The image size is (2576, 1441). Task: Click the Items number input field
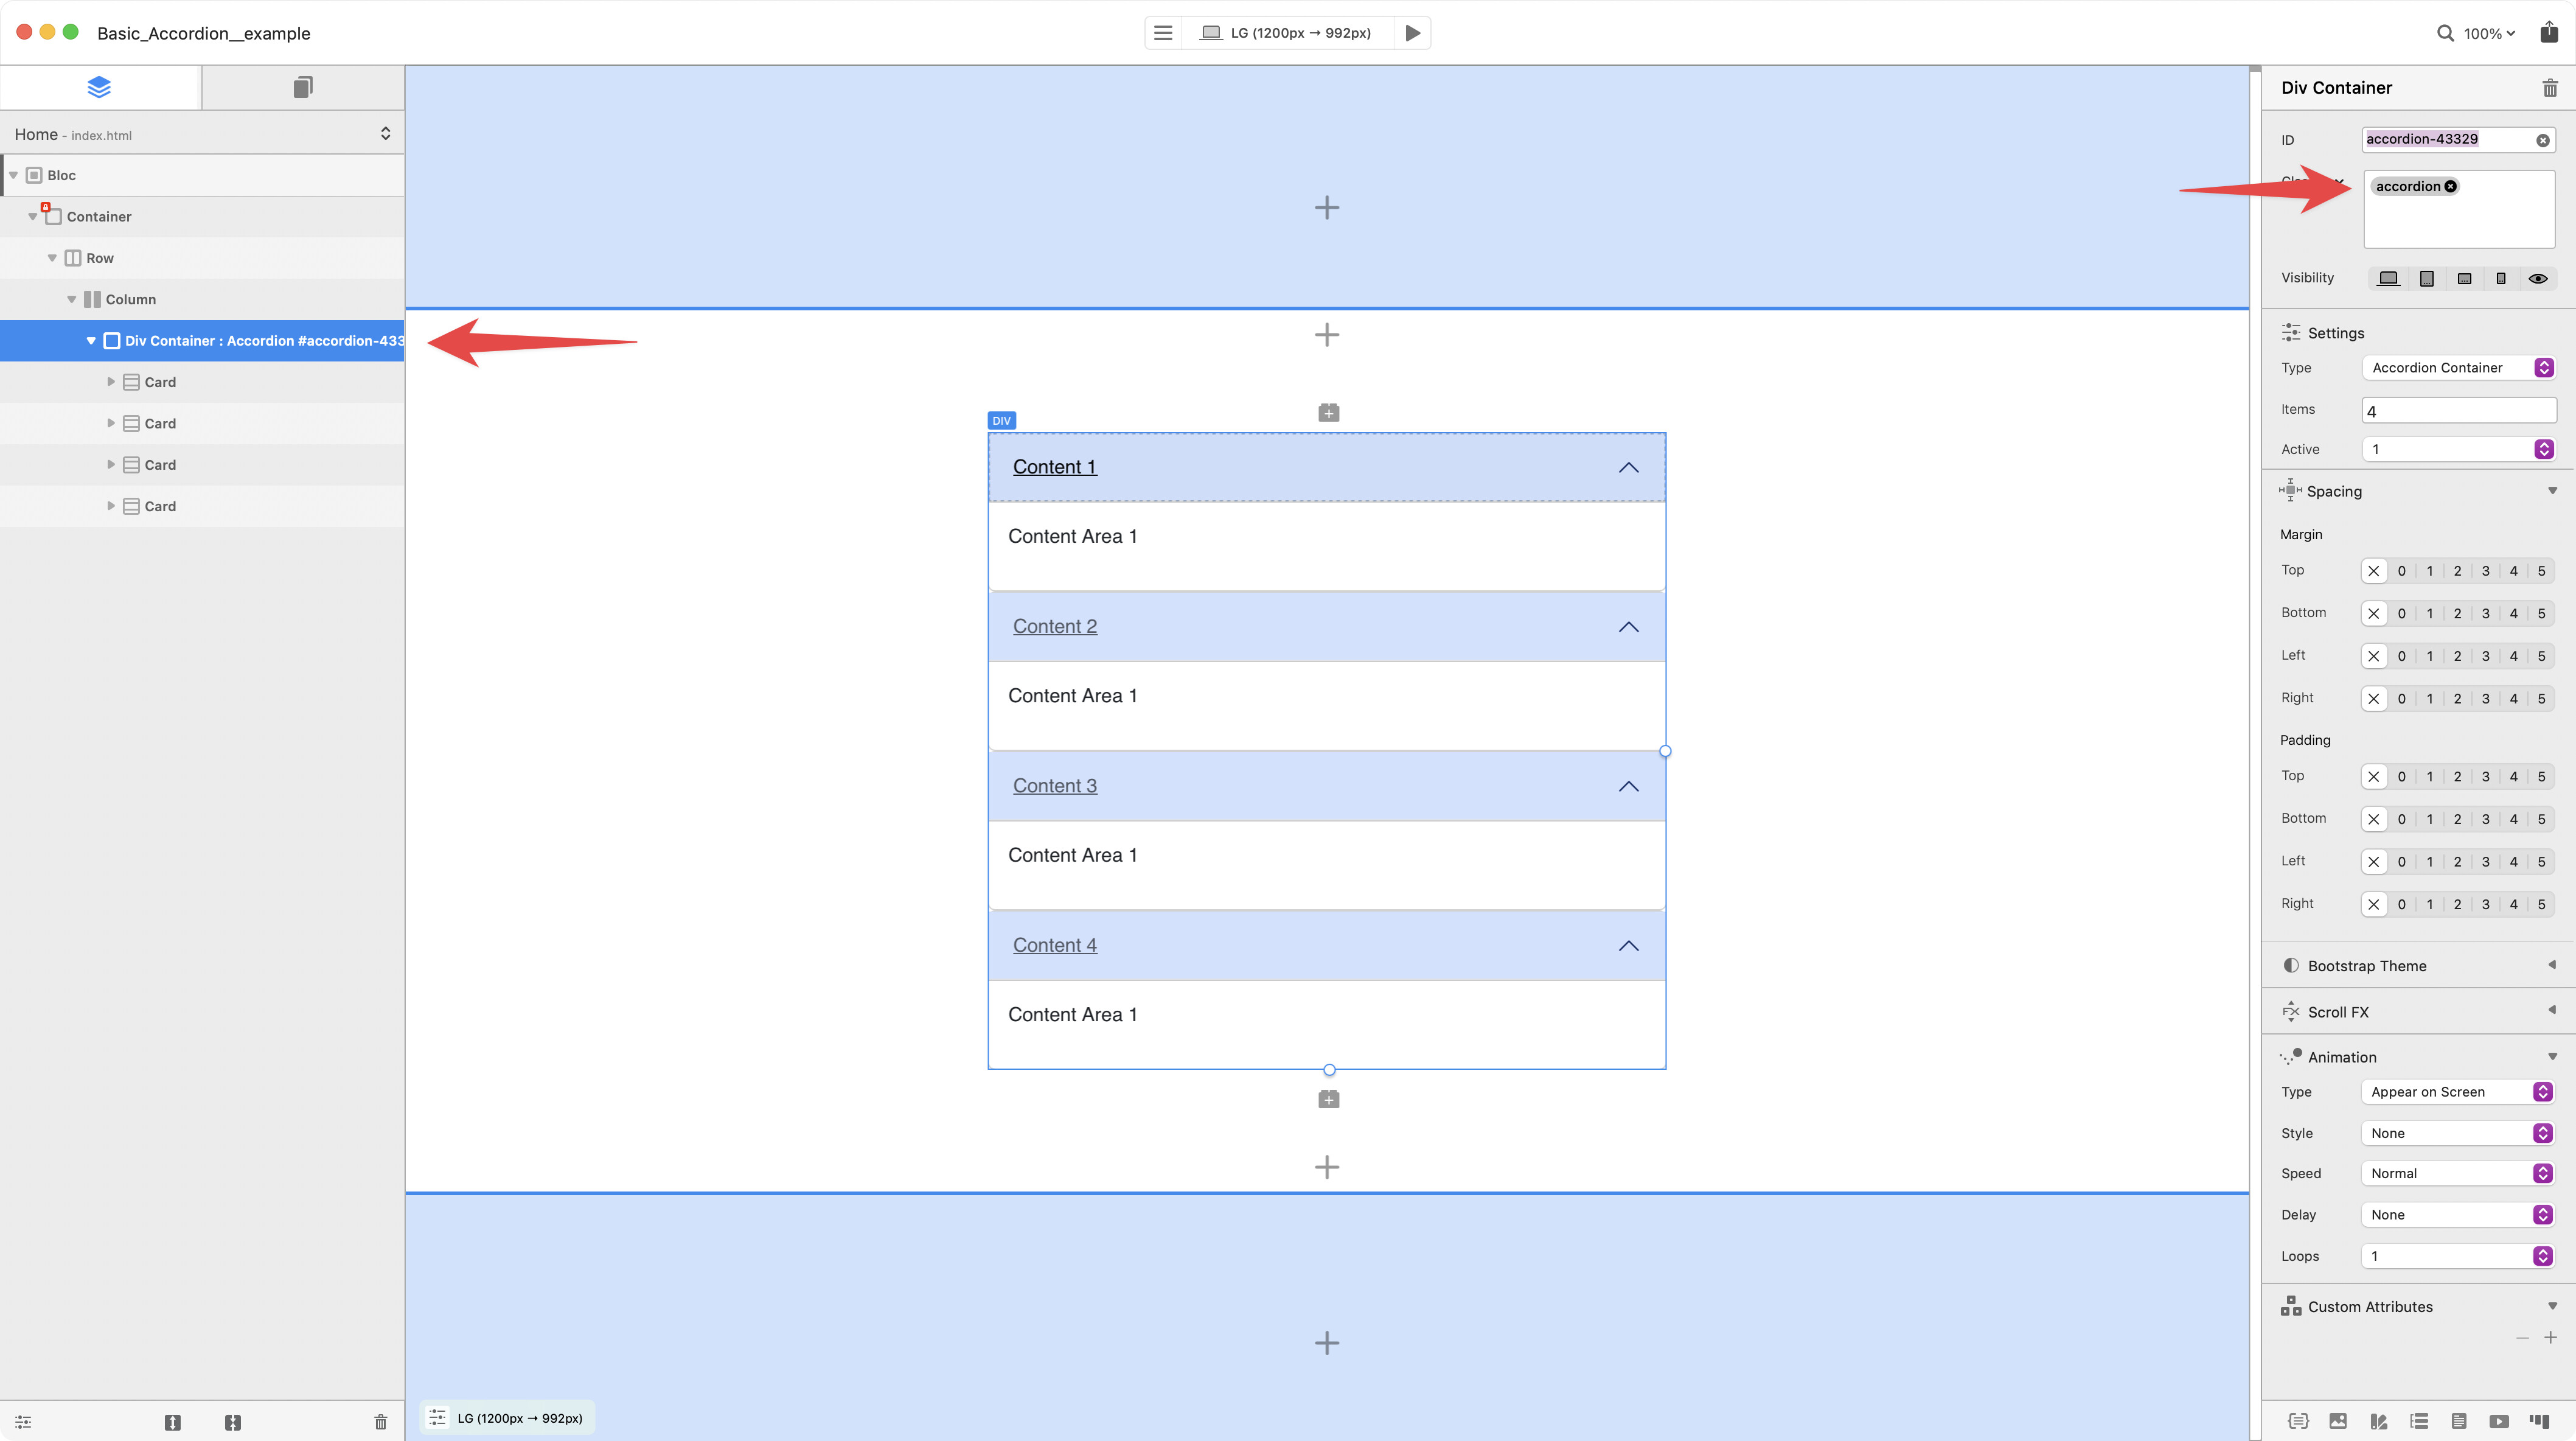2457,410
